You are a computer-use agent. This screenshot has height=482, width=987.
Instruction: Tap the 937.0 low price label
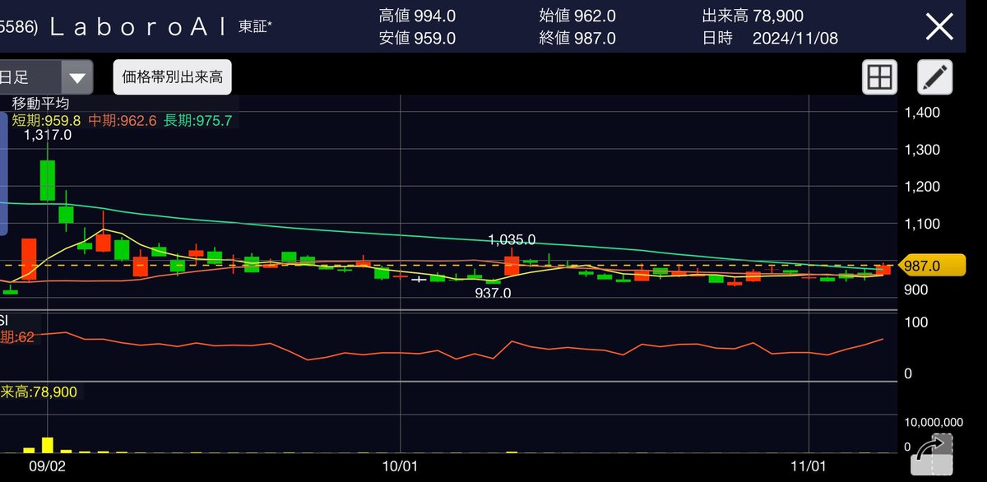click(493, 293)
